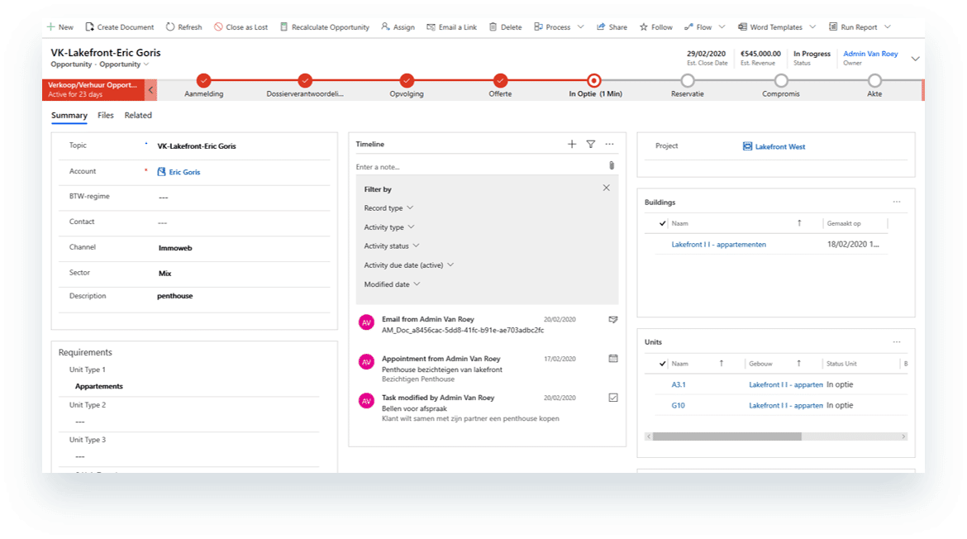The height and width of the screenshot is (539, 967).
Task: Open the Word Templates dropdown arrow
Action: 812,27
